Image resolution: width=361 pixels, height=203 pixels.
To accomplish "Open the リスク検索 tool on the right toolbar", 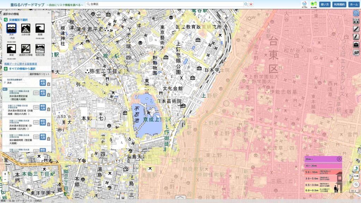I will click(356, 21).
